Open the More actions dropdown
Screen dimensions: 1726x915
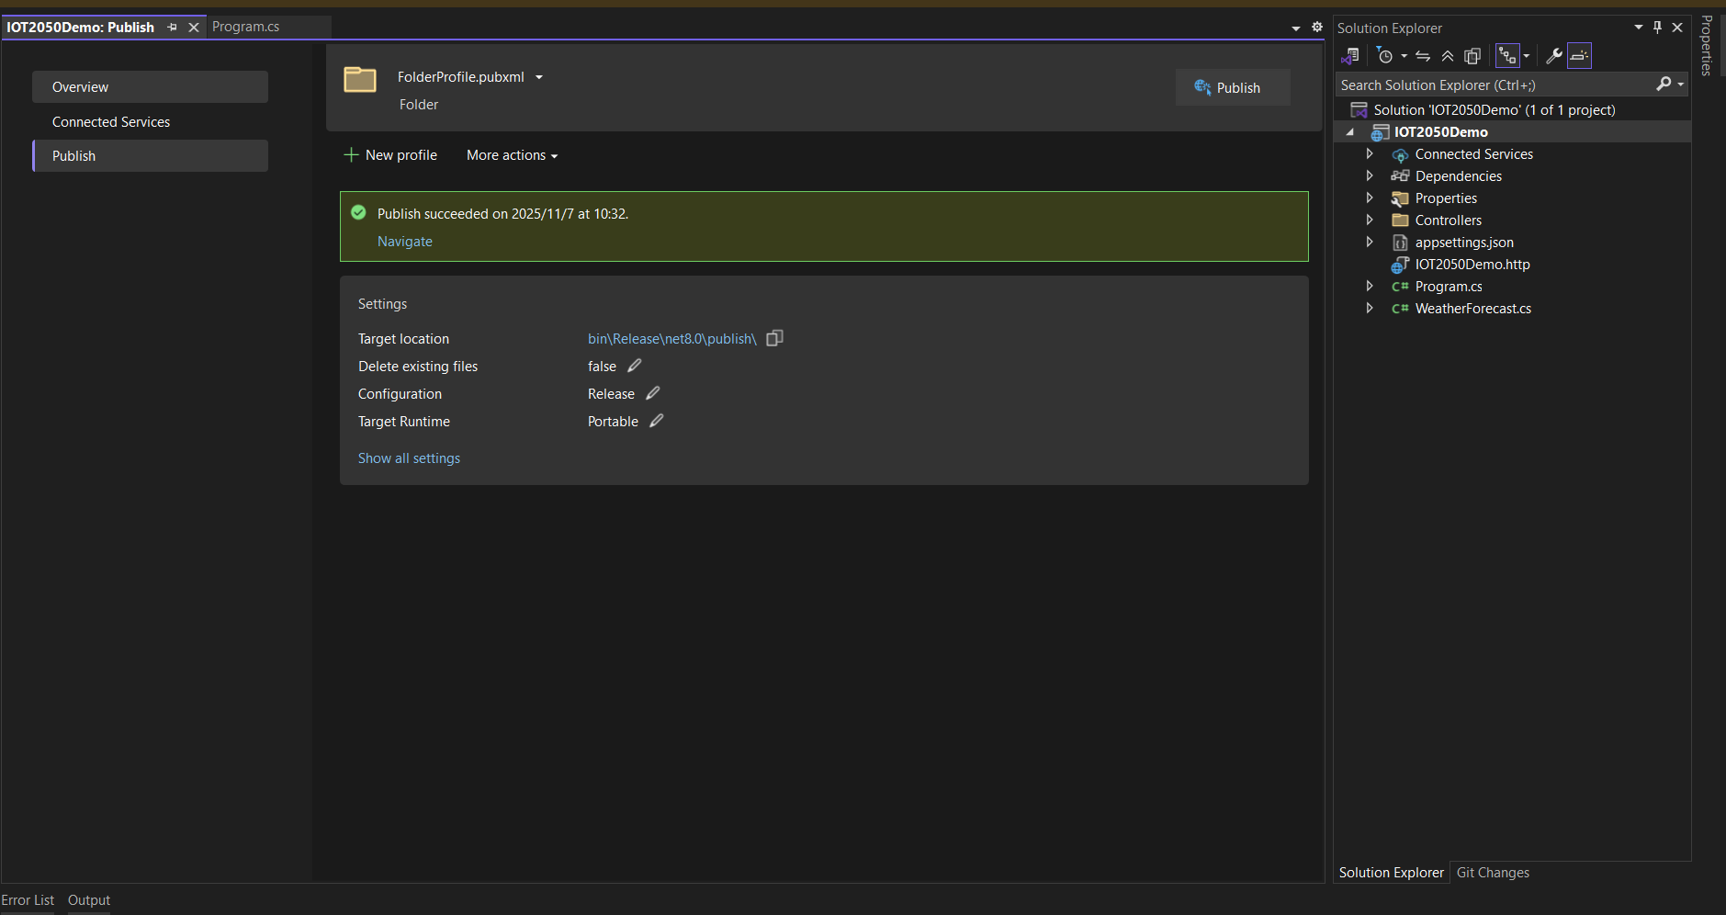click(512, 155)
